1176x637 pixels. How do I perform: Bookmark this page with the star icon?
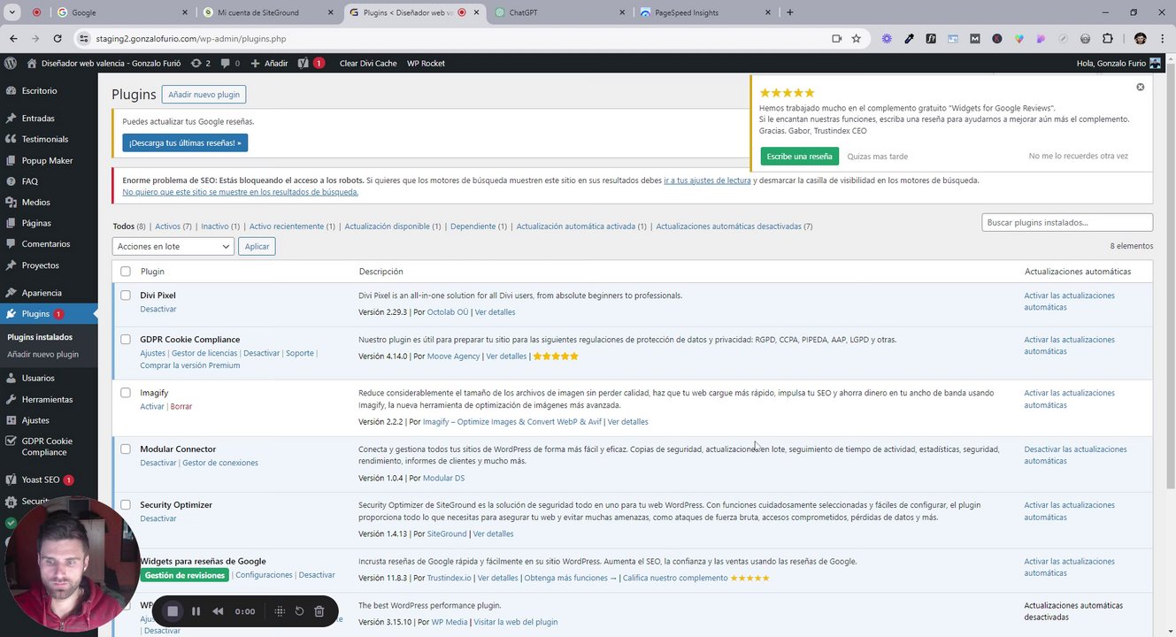(x=856, y=39)
